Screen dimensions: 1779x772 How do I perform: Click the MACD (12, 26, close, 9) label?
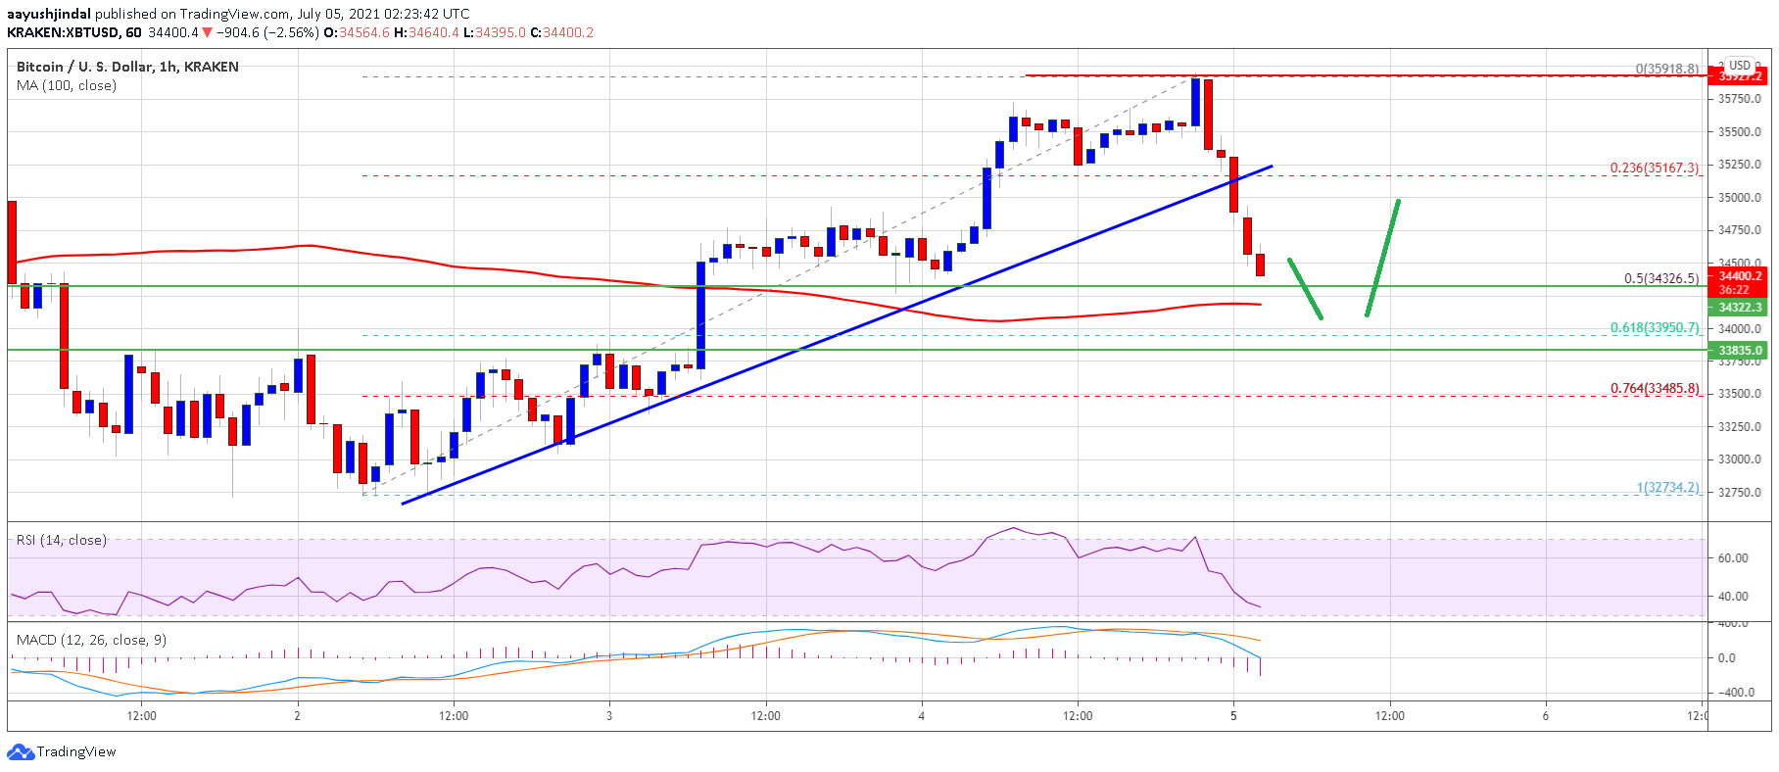tap(91, 640)
